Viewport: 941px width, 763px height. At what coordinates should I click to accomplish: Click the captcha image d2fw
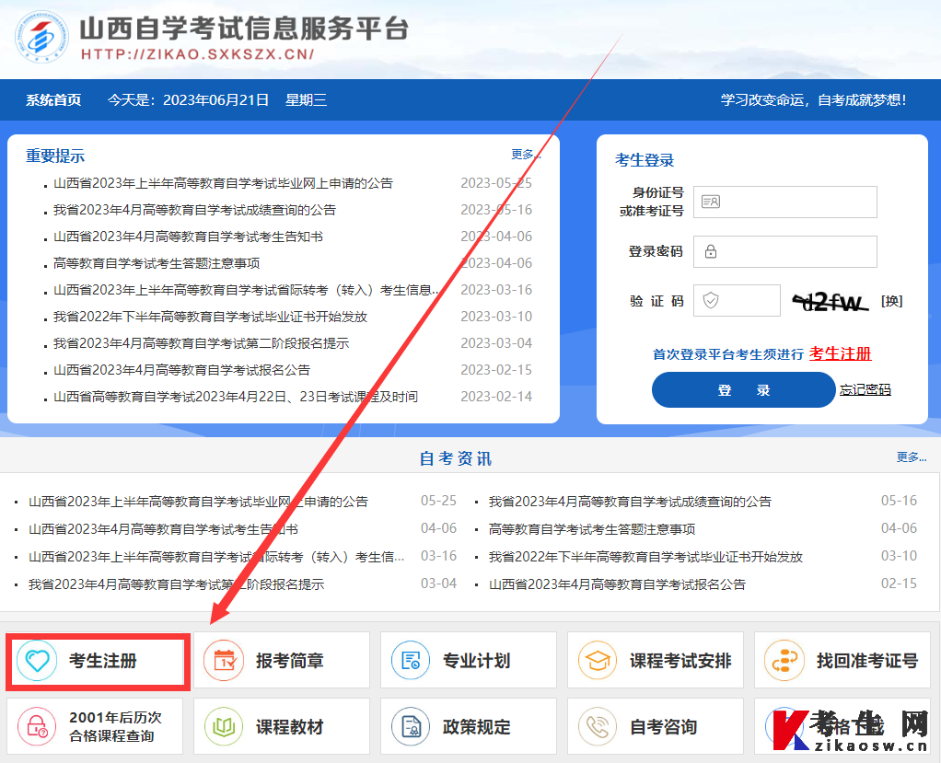831,301
